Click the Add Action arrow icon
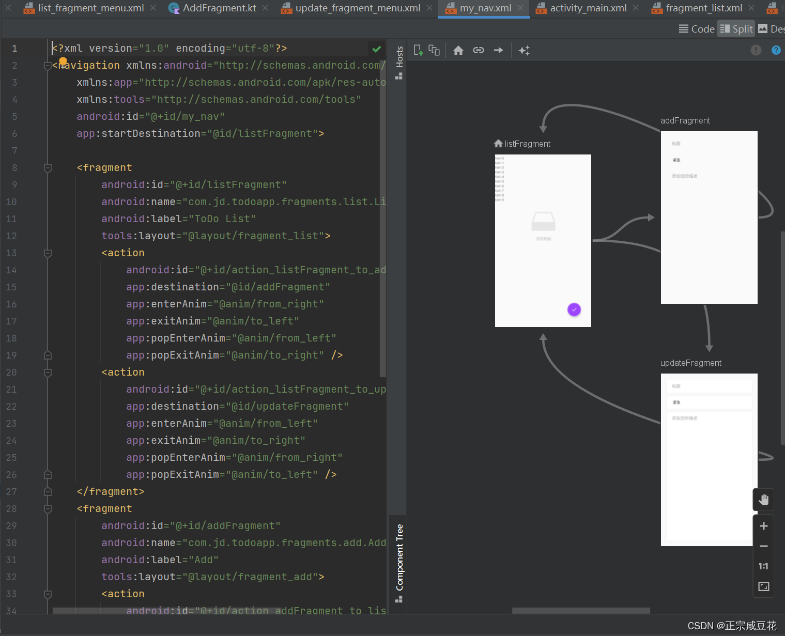 (x=499, y=50)
